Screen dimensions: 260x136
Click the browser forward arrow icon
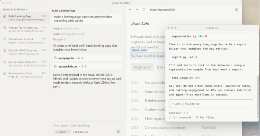pos(137,10)
